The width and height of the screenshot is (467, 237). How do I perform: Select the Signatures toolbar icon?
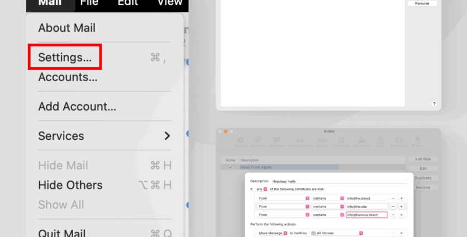point(362,141)
